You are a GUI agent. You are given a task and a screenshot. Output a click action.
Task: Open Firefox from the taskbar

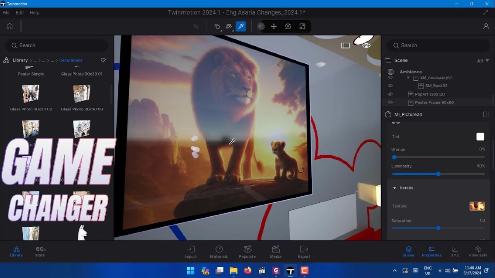tap(247, 271)
